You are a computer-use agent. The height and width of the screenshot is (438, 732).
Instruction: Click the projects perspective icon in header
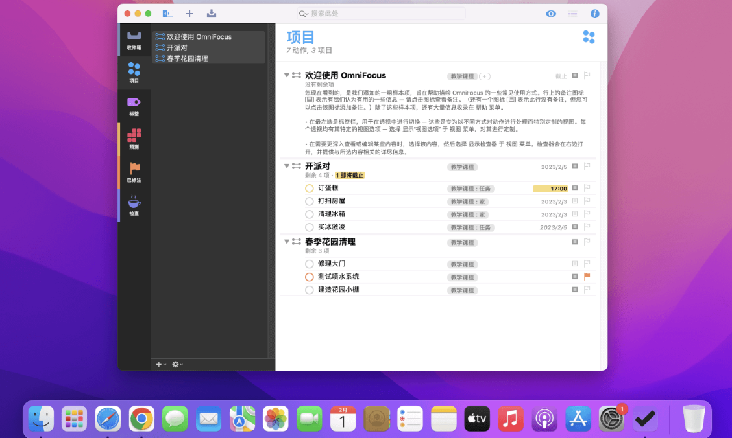pos(589,37)
